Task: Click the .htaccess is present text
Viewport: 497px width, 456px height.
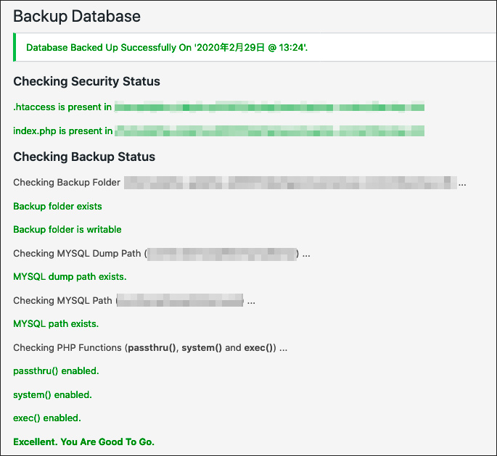Action: pyautogui.click(x=62, y=107)
